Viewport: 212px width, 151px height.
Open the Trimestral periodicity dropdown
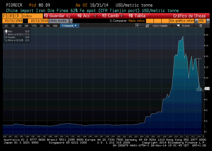tap(69, 25)
